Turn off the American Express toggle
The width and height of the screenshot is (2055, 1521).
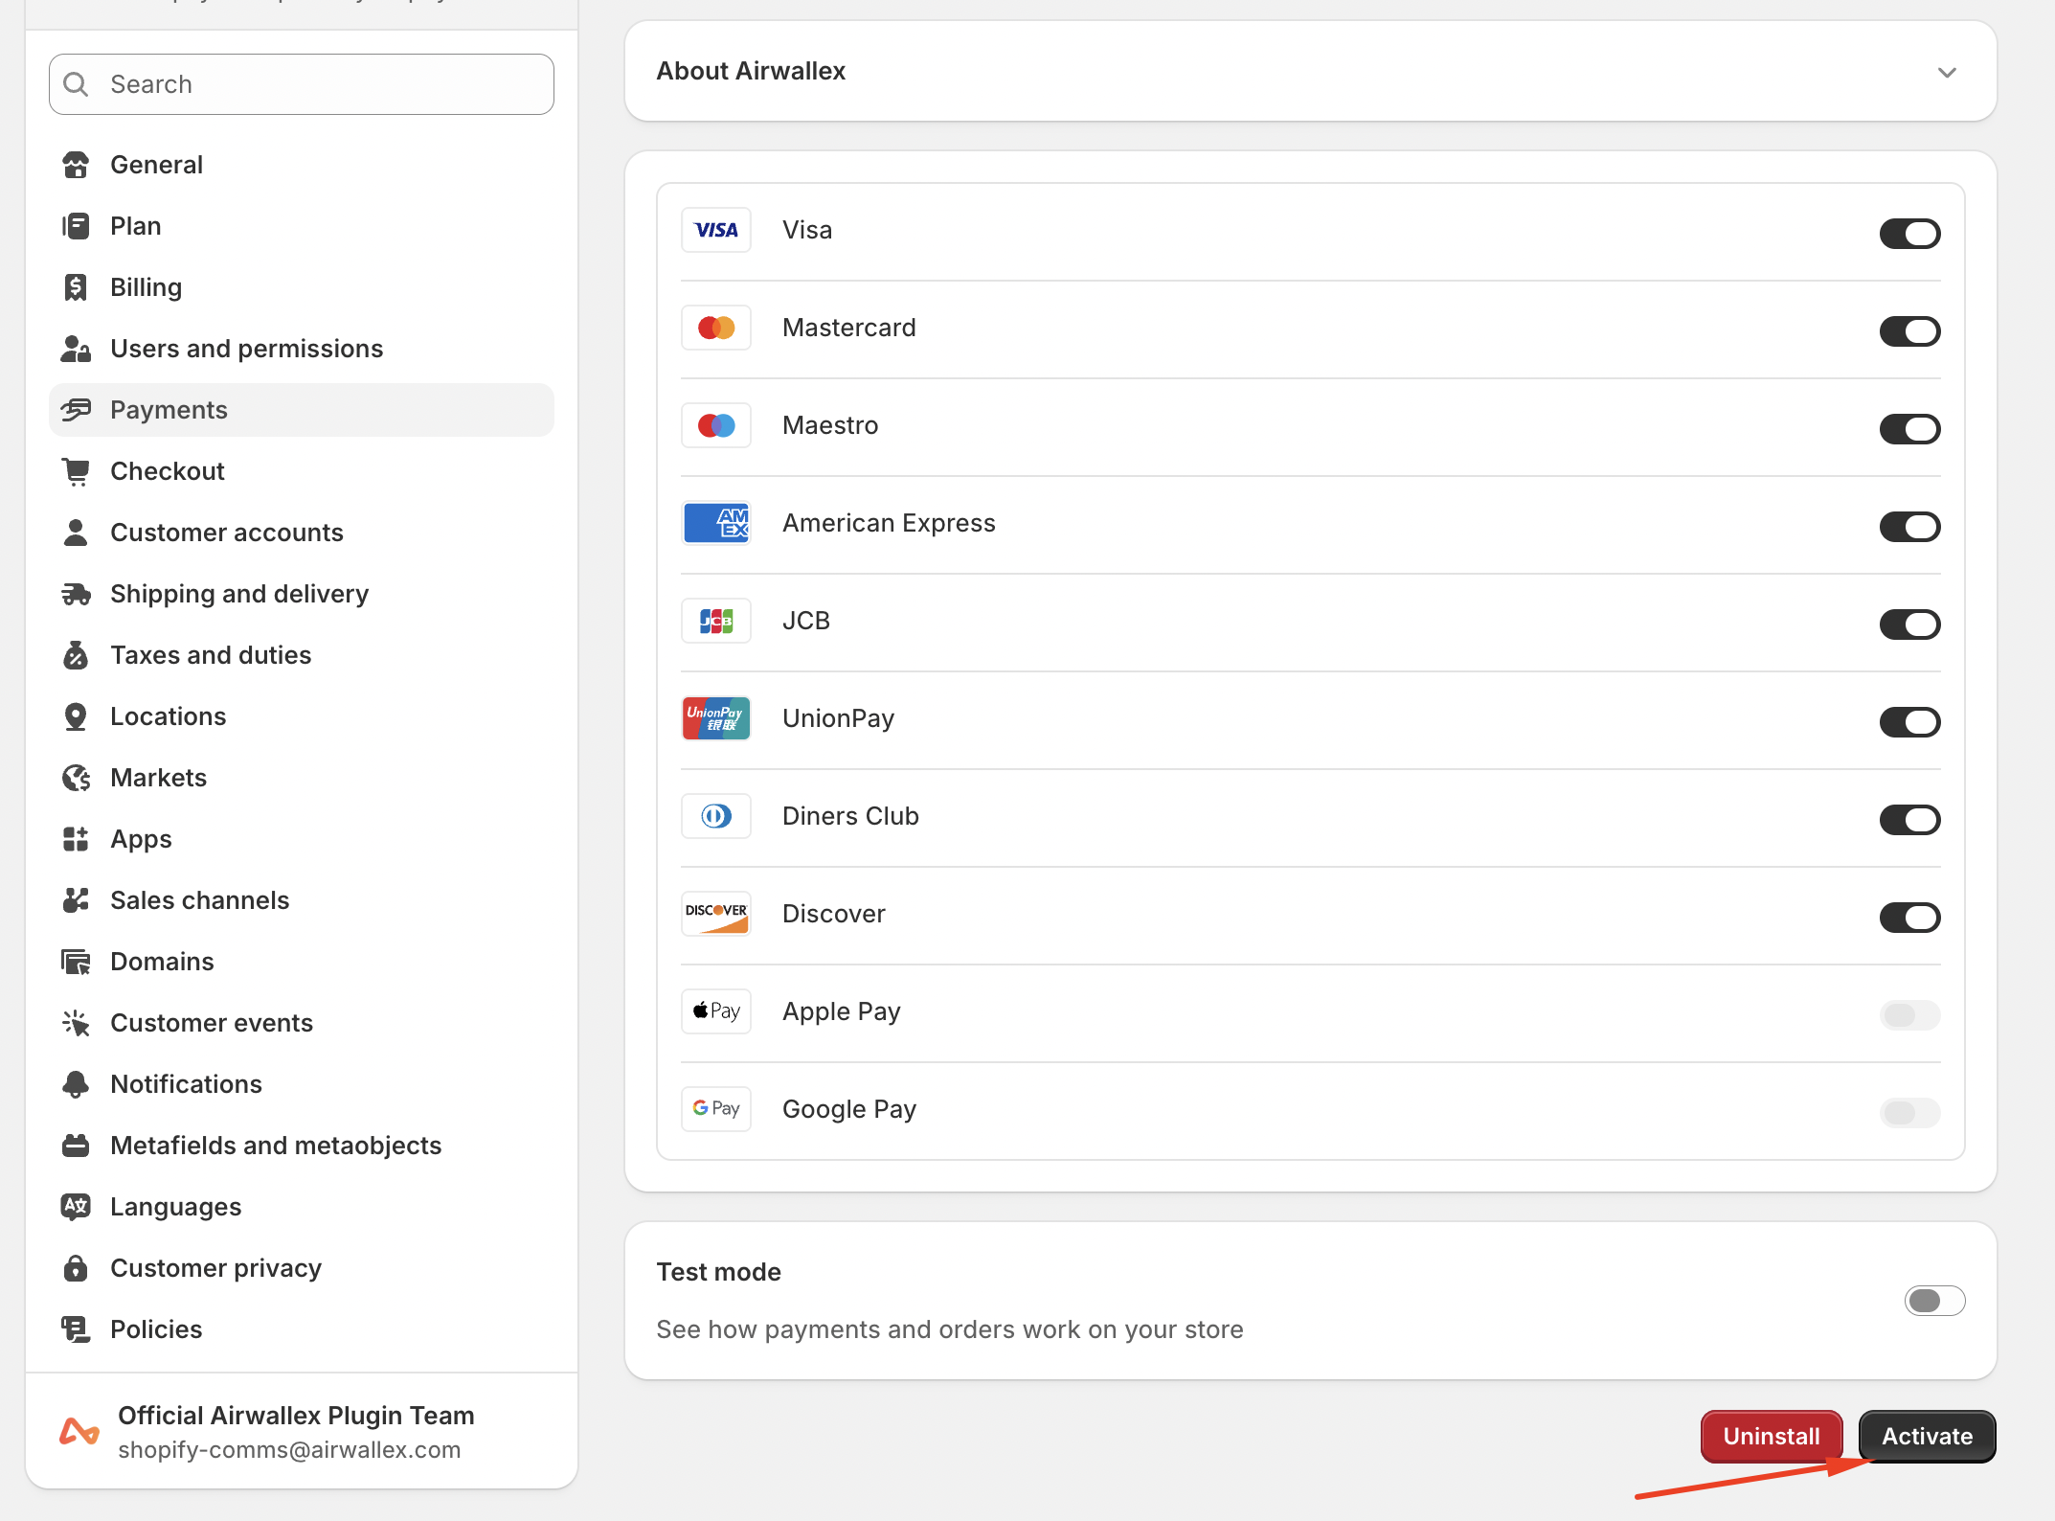[1909, 526]
